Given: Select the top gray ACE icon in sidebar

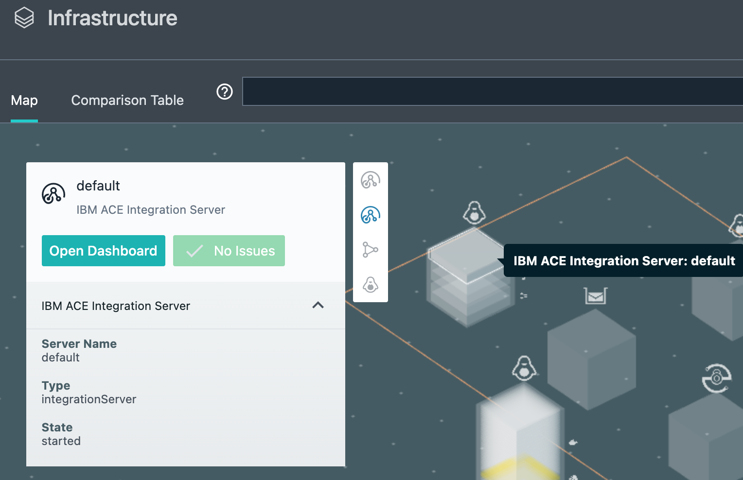Looking at the screenshot, I should [x=371, y=180].
